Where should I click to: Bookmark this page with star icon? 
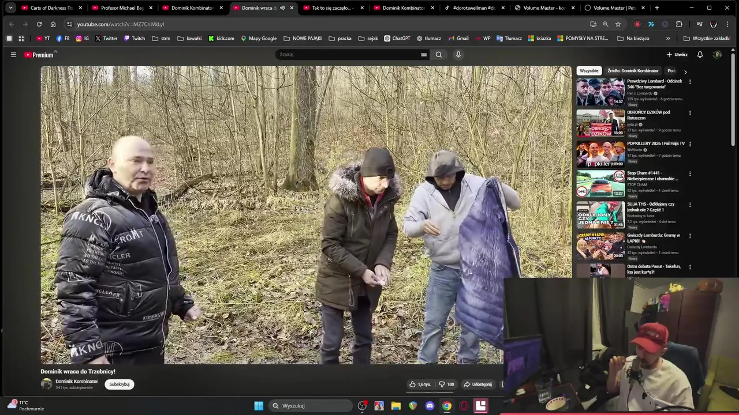[x=618, y=24]
